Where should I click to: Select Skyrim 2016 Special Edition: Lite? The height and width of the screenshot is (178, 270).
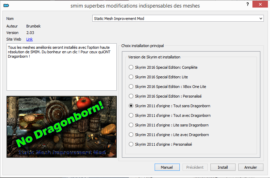point(131,77)
